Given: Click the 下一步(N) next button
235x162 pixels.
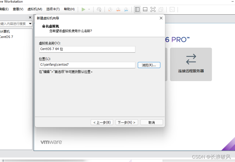Looking at the screenshot, I should tap(127, 122).
